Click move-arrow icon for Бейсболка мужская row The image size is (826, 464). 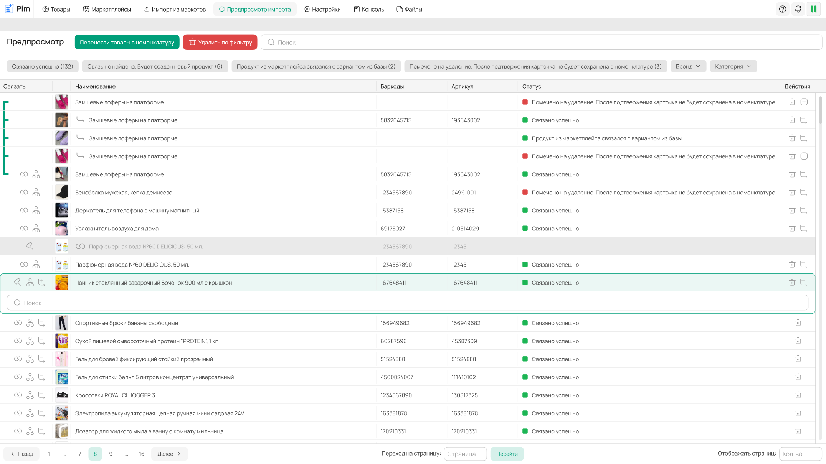803,193
